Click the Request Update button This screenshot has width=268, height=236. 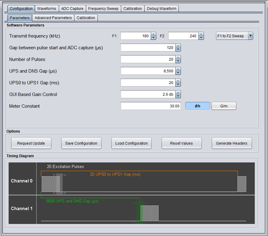tap(31, 143)
